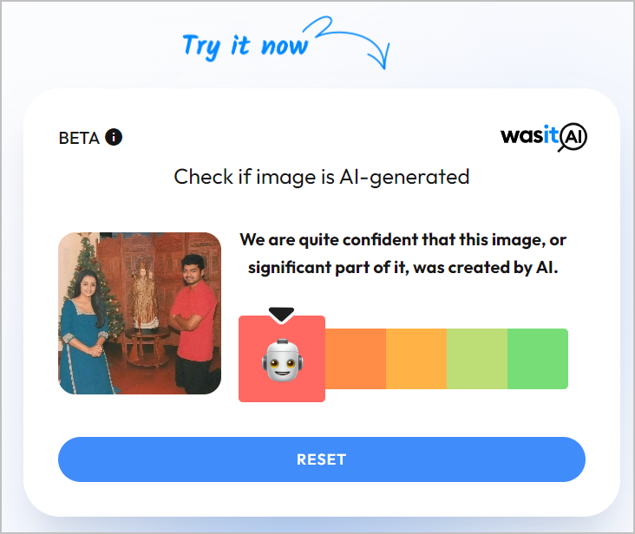Click the curved blue arrow graphic

click(352, 42)
